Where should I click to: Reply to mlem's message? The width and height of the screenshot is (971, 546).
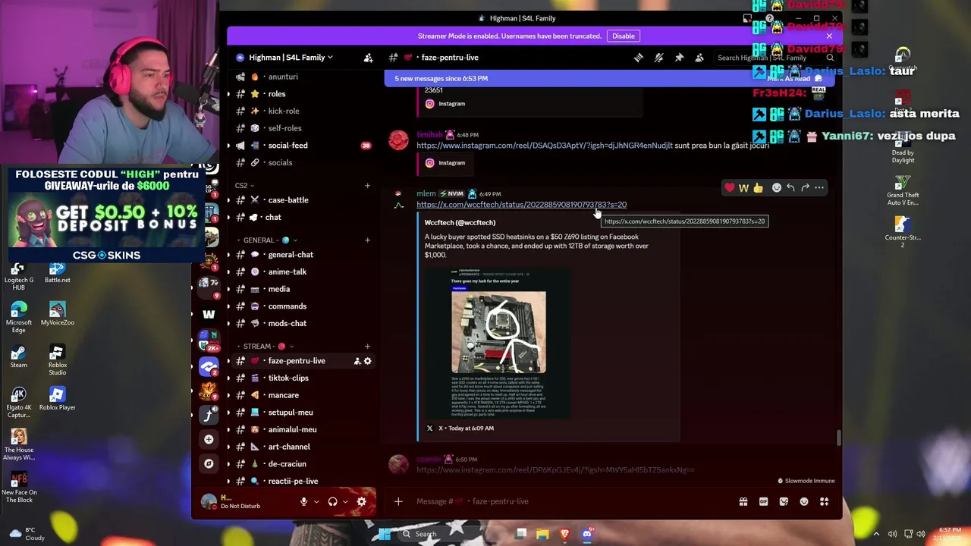coord(790,187)
